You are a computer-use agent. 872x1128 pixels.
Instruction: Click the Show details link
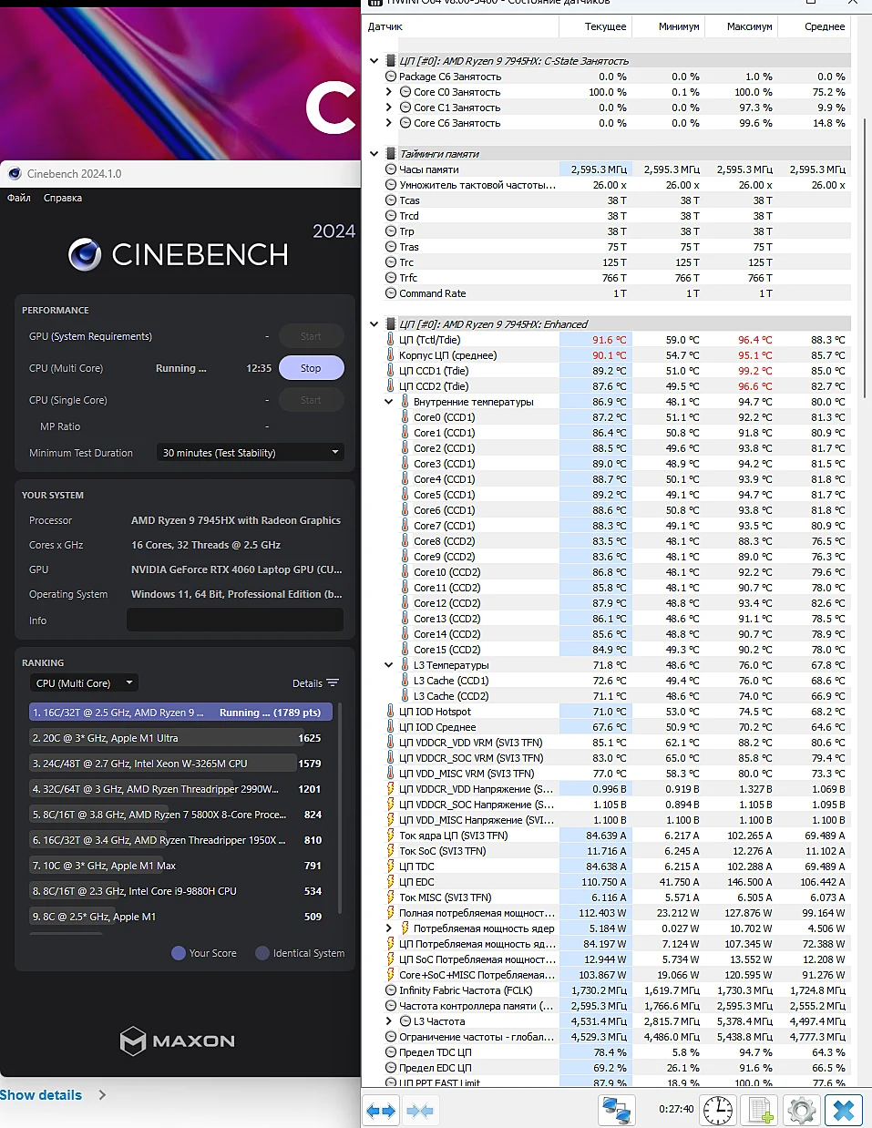(x=41, y=1095)
